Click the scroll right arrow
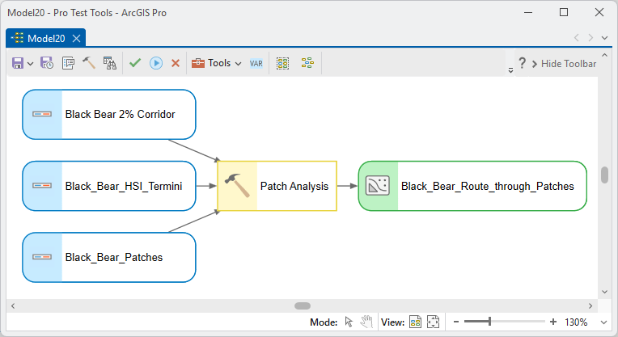The image size is (618, 337). tap(590, 306)
